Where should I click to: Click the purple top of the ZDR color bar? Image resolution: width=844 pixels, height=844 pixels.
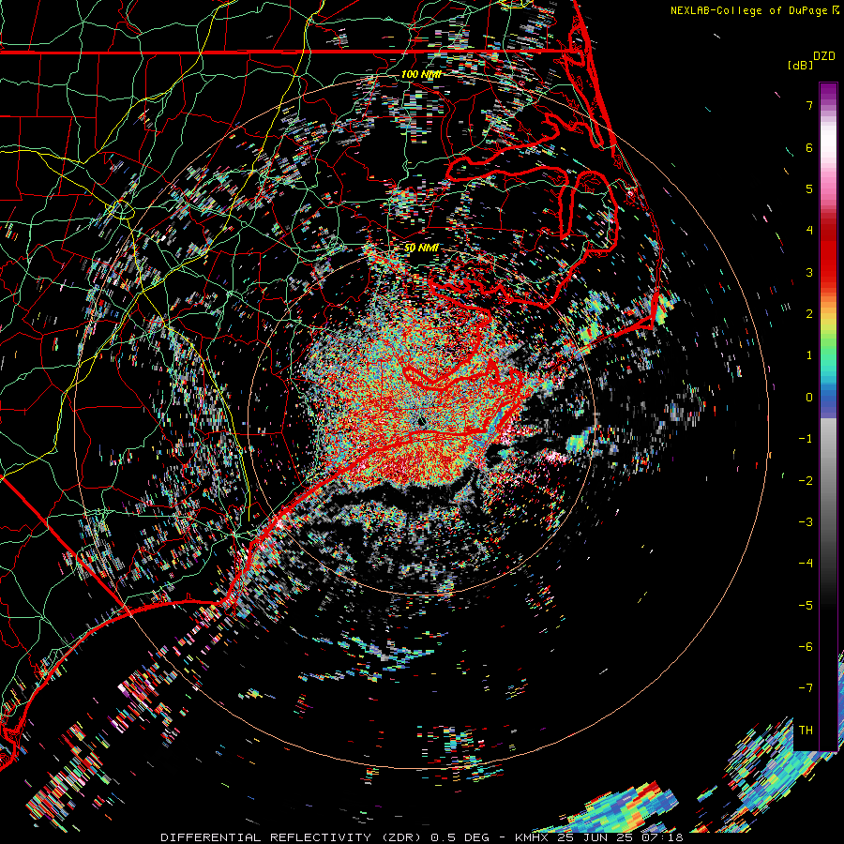[x=828, y=93]
